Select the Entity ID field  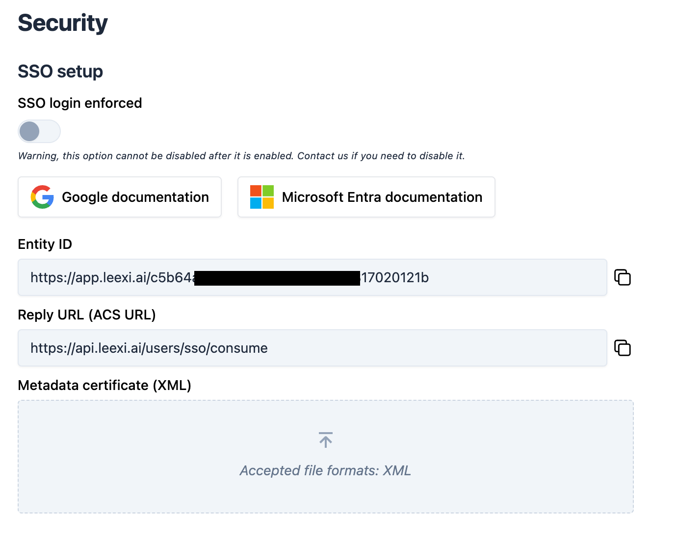[312, 277]
